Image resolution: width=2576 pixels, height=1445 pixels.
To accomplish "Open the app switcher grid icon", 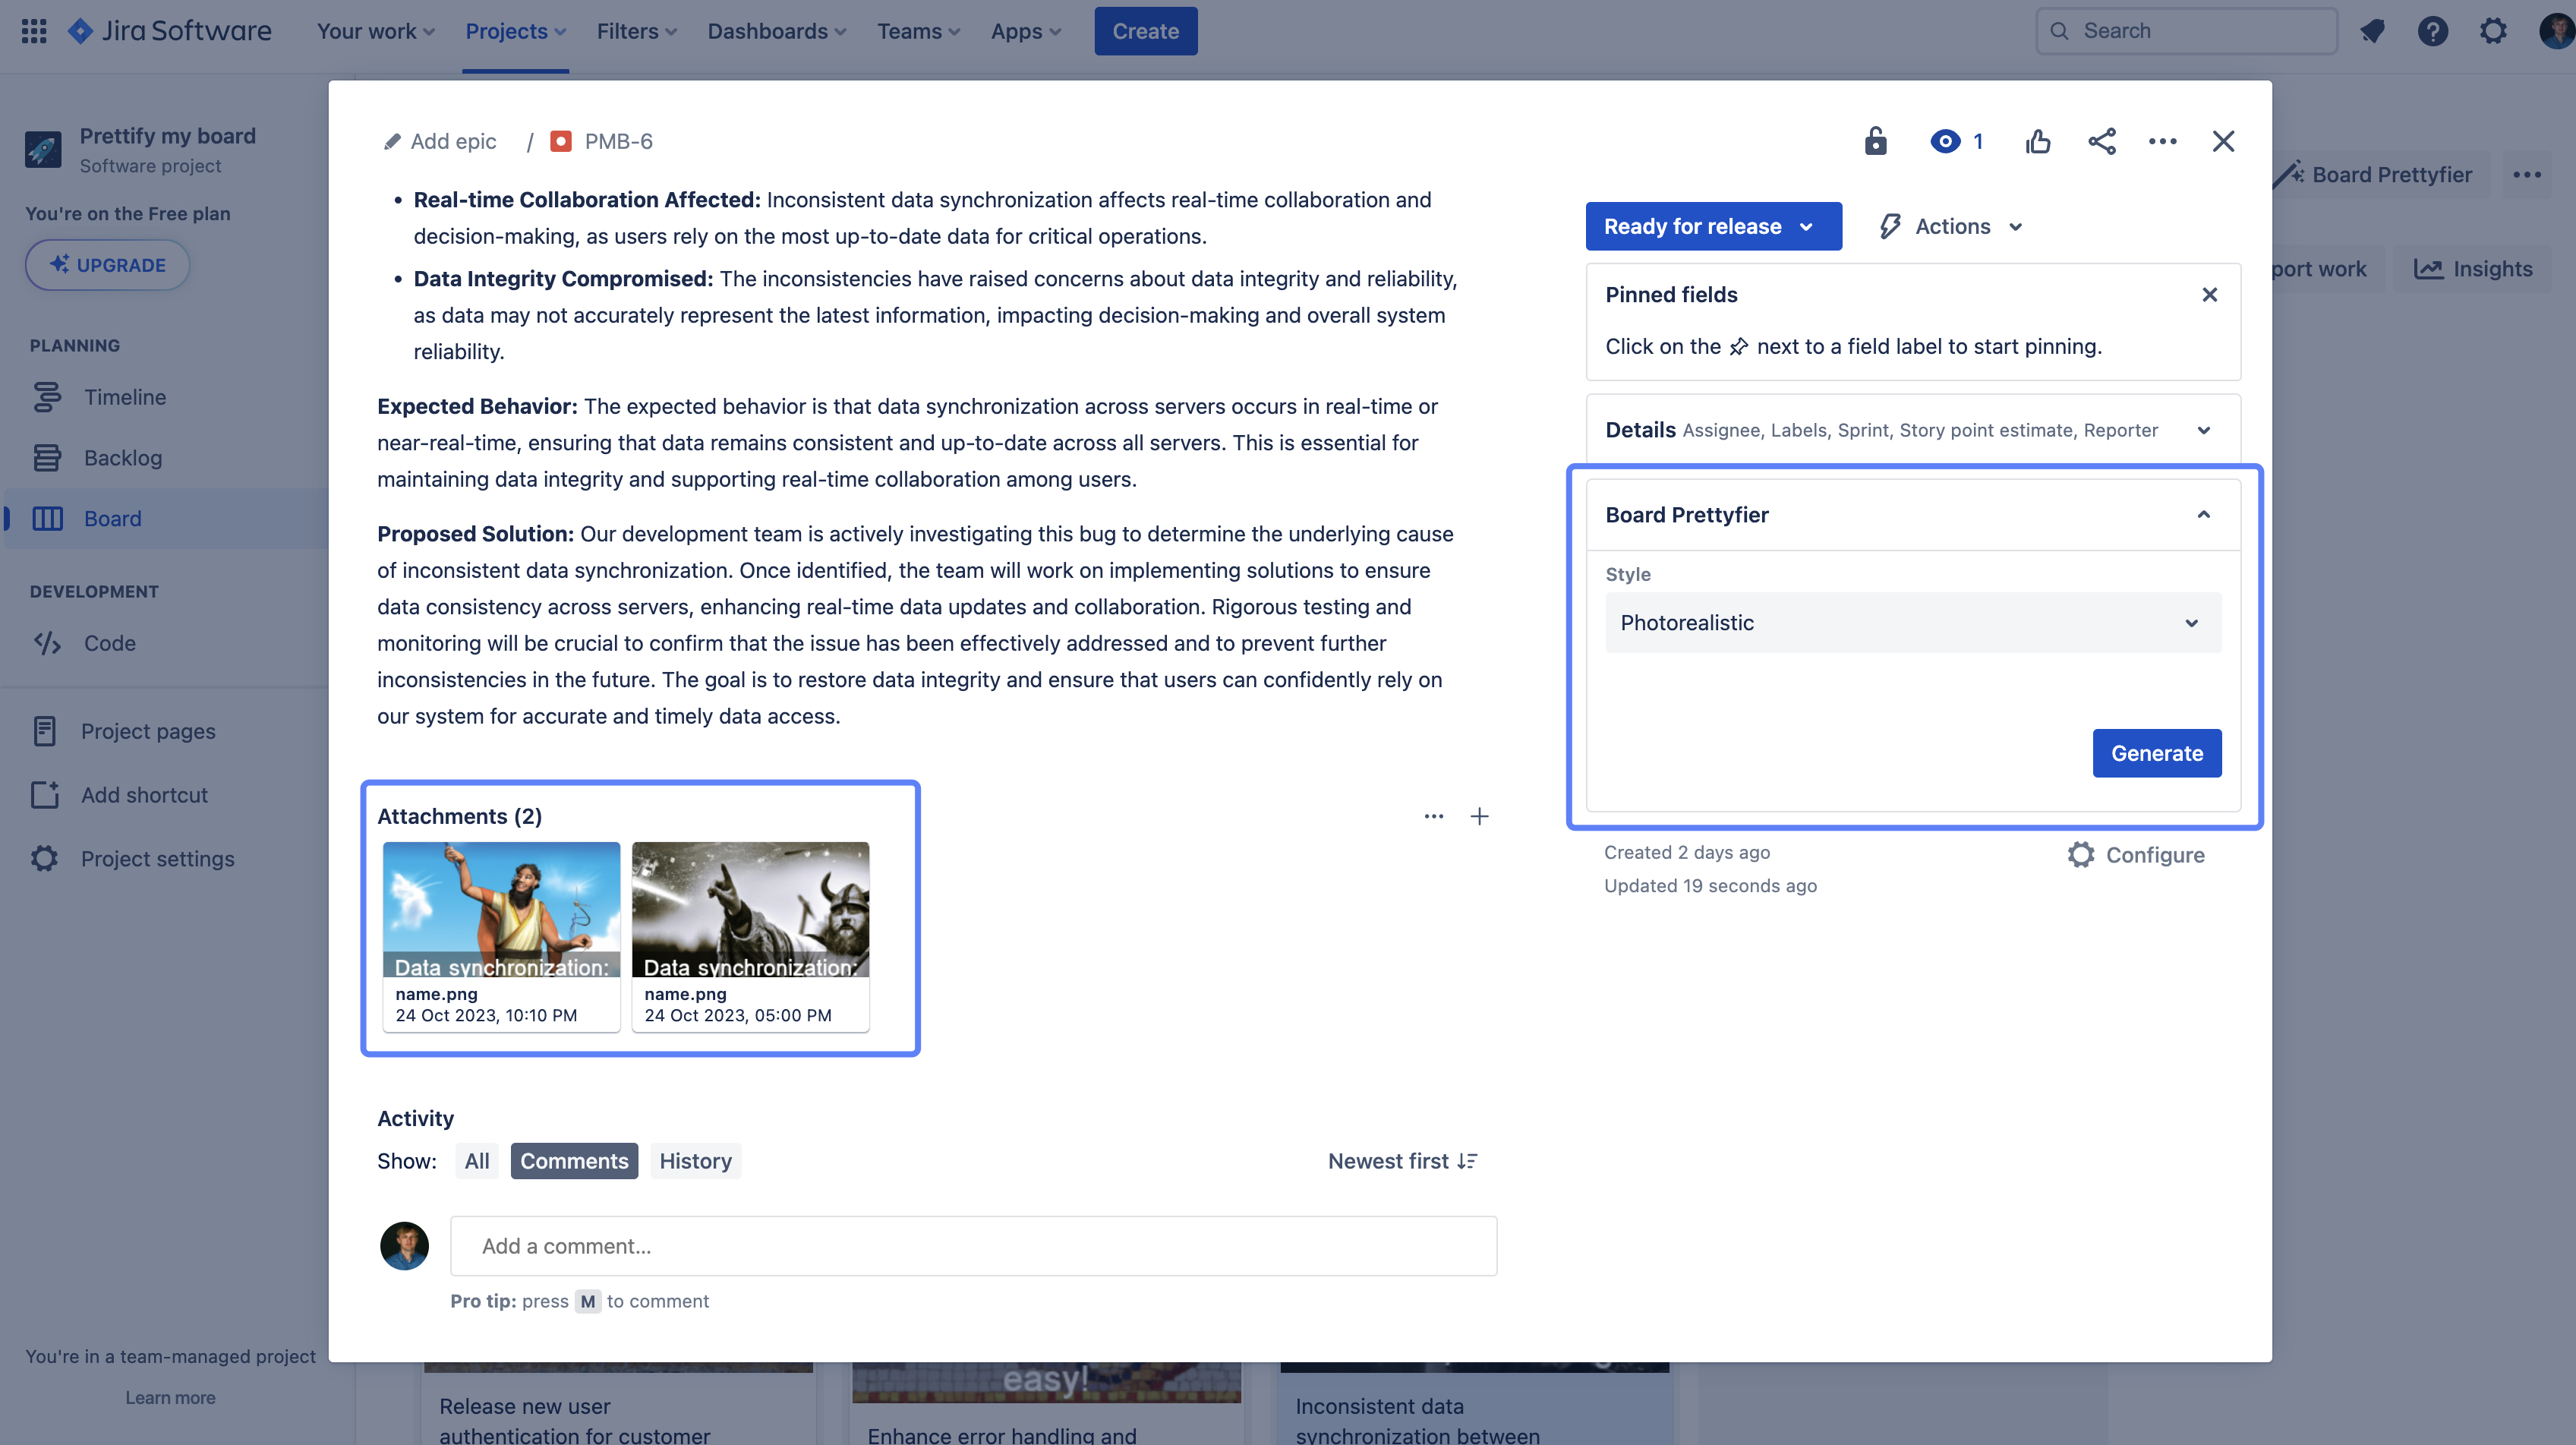I will tap(34, 31).
